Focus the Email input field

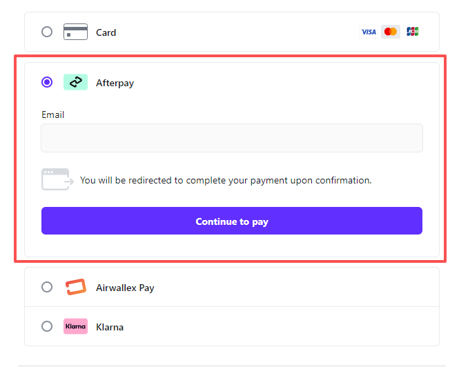pyautogui.click(x=232, y=138)
